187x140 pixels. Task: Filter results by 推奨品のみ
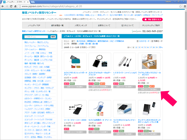pyautogui.click(x=91, y=41)
